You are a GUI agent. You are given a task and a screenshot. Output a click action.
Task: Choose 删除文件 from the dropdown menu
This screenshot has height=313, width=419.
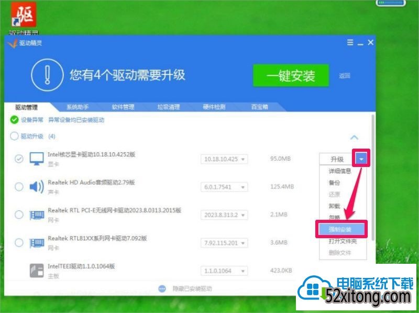[x=339, y=253]
